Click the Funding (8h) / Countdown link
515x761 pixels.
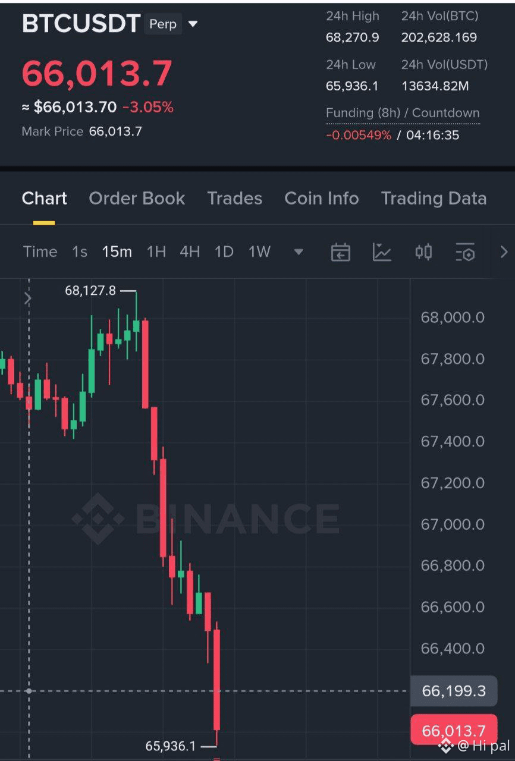point(403,113)
